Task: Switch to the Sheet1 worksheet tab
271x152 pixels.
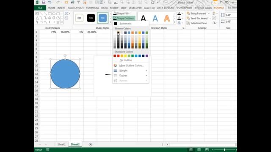Action: tap(61, 144)
